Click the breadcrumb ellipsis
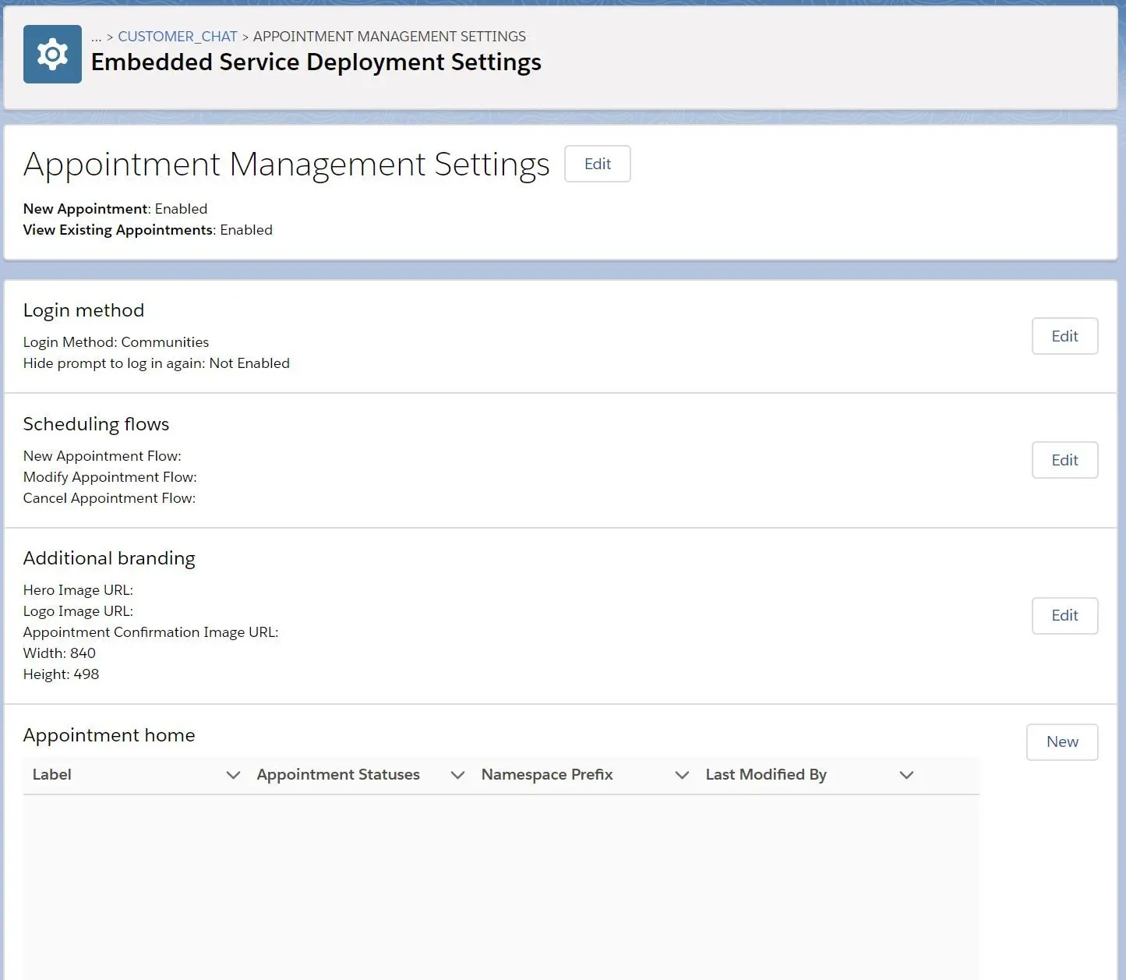 coord(96,37)
